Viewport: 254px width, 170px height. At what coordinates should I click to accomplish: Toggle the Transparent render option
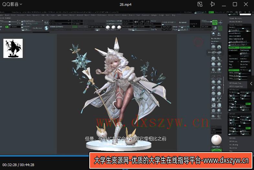[x=245, y=56]
